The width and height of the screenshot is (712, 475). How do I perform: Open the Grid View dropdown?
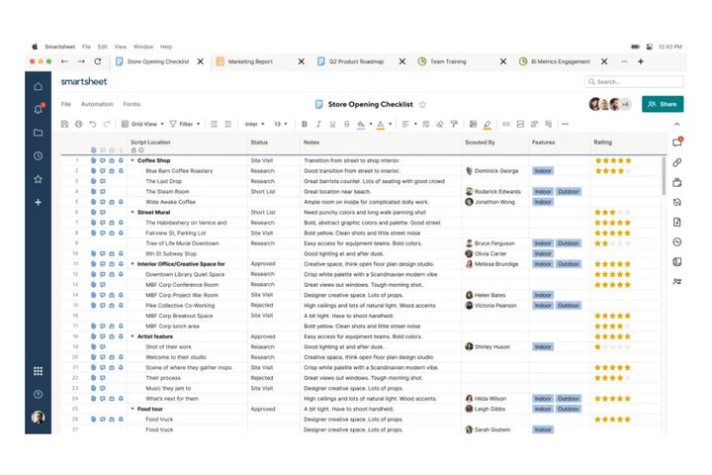tap(143, 124)
